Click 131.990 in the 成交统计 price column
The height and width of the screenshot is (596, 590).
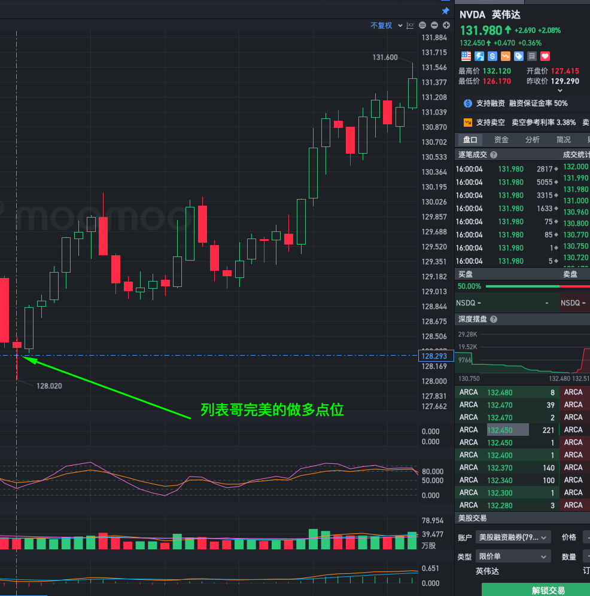pos(576,178)
